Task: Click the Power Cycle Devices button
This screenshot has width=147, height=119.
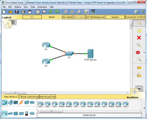Action: [30, 97]
